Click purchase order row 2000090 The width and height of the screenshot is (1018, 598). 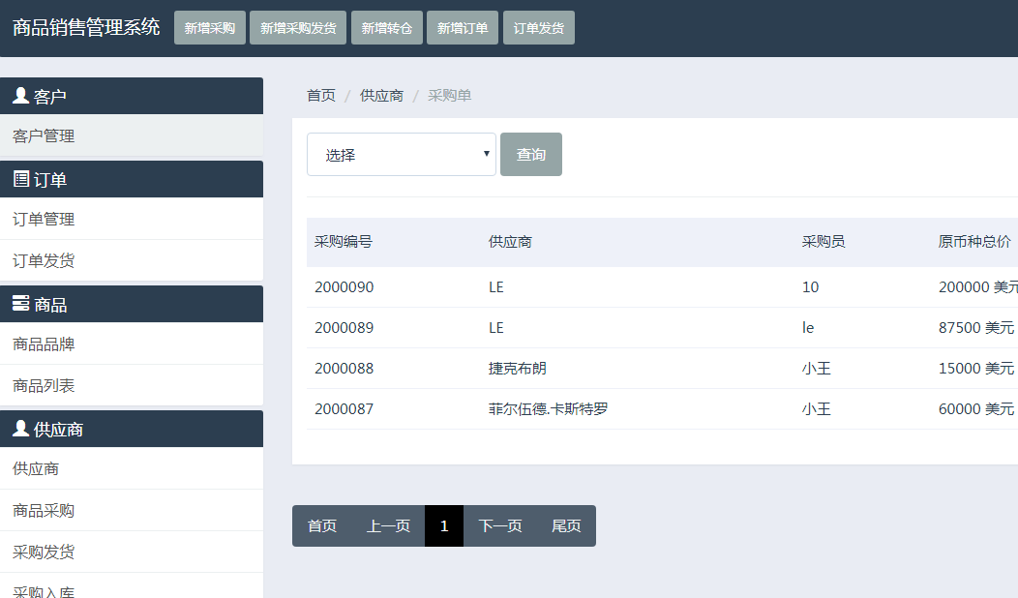pyautogui.click(x=344, y=287)
